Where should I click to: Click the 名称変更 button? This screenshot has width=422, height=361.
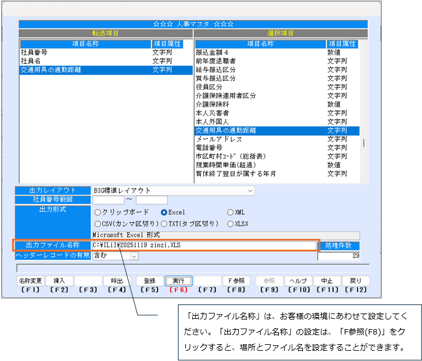pos(30,281)
